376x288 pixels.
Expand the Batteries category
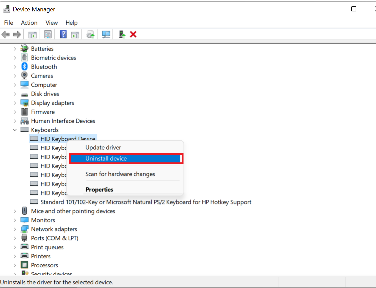(x=15, y=49)
